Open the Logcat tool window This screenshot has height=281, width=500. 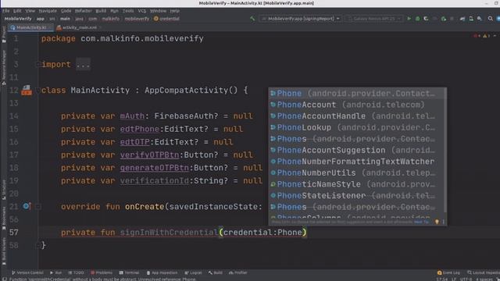[x=193, y=272]
